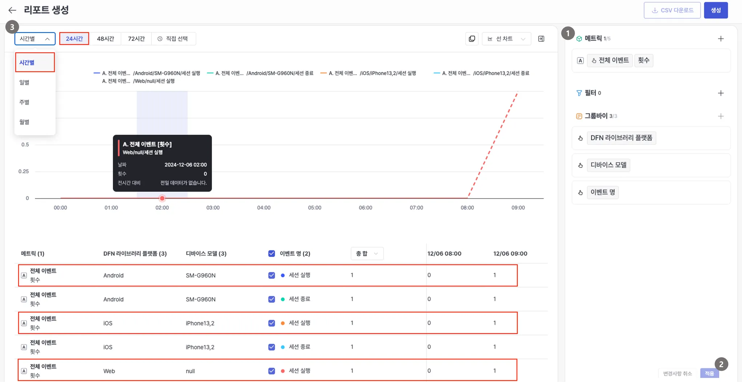Click the back arrow next to 리포트 생성
The width and height of the screenshot is (742, 382).
pyautogui.click(x=12, y=10)
